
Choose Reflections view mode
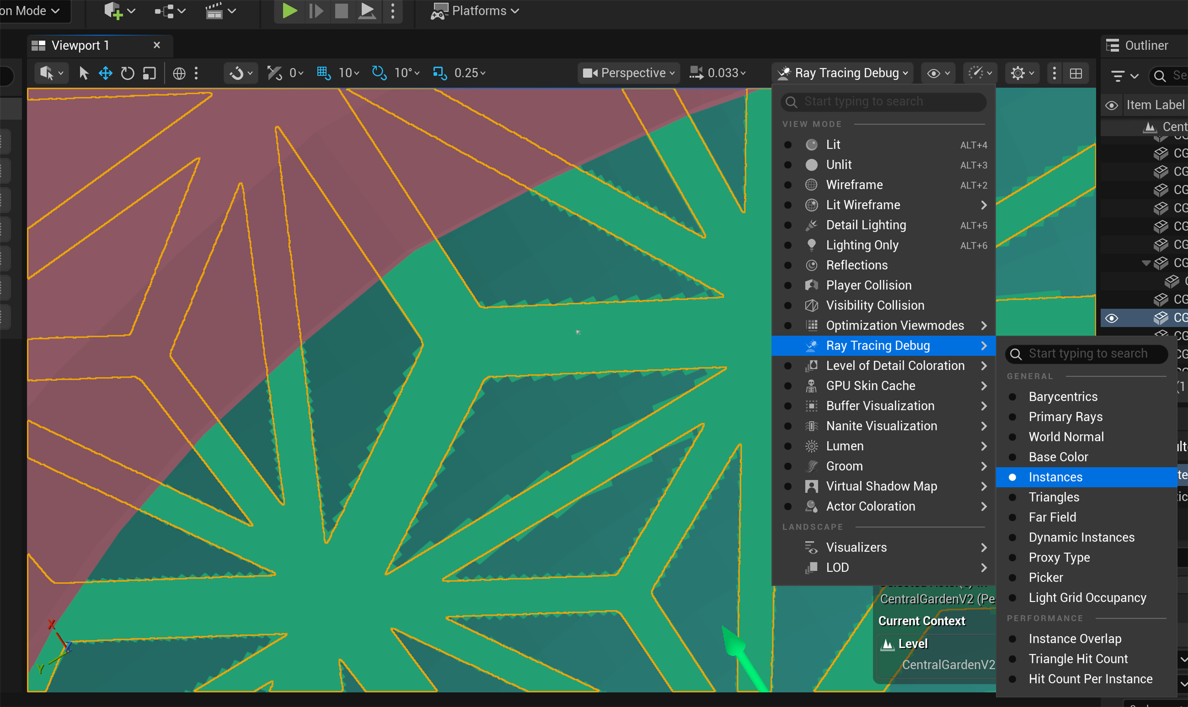(883, 265)
